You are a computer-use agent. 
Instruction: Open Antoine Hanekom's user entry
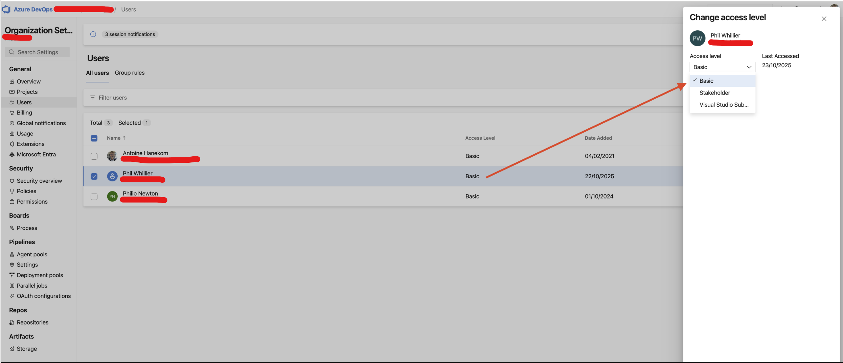[145, 153]
